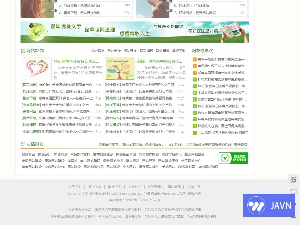Open the 特朗普提再开金特会 headline
This screenshot has height=225, width=300.
point(76,61)
